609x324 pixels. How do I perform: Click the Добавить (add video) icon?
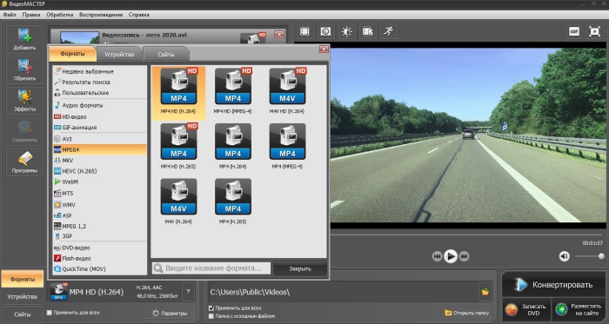[24, 39]
